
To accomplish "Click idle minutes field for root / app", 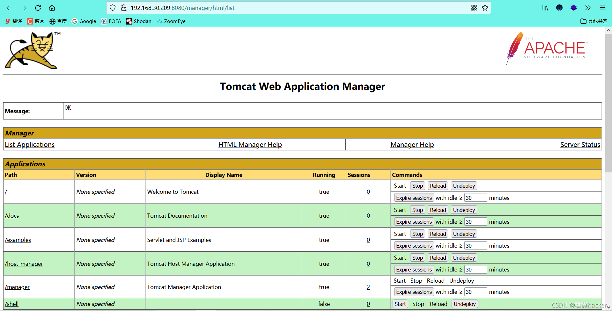I will pyautogui.click(x=476, y=198).
